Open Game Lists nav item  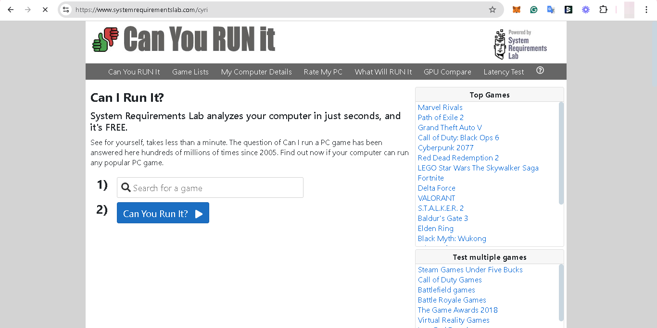tap(190, 72)
